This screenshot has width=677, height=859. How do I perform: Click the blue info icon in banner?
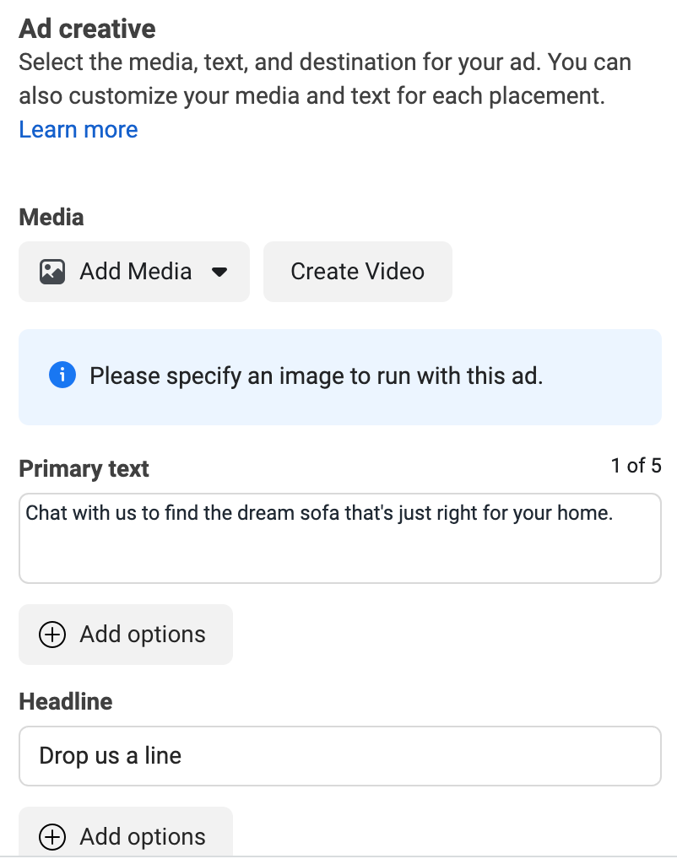62,375
